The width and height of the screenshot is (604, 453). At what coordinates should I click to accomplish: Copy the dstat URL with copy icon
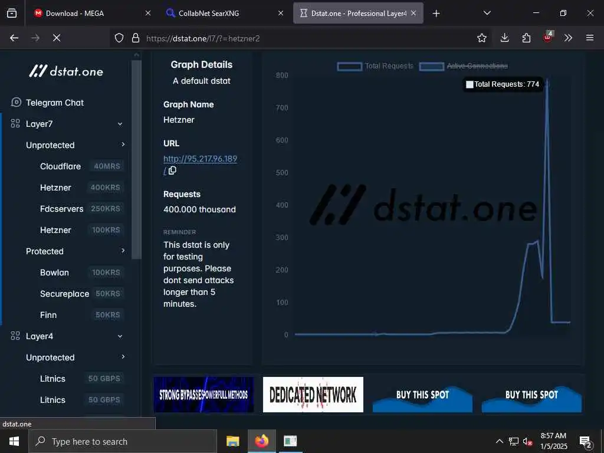(172, 170)
